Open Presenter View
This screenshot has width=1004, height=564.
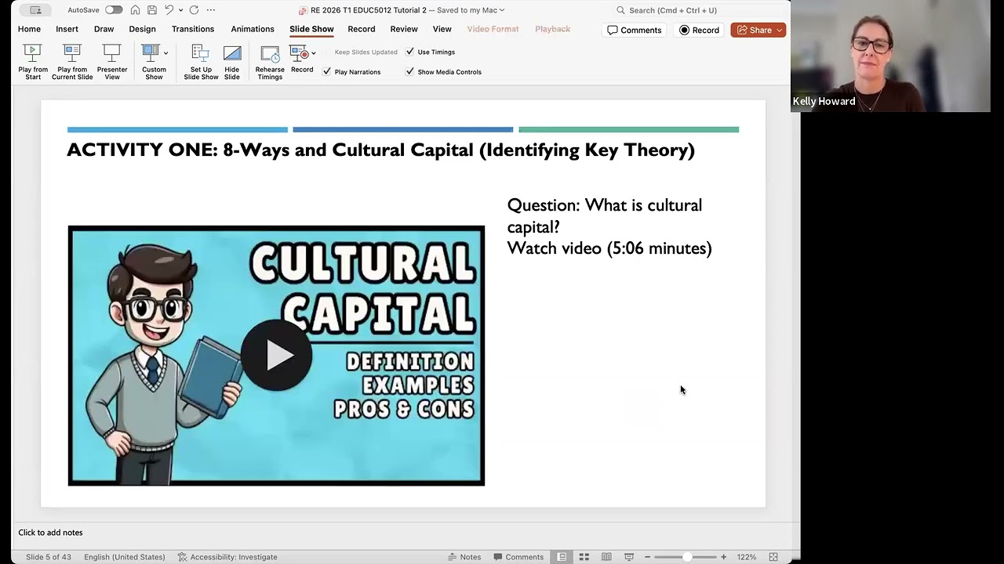112,62
